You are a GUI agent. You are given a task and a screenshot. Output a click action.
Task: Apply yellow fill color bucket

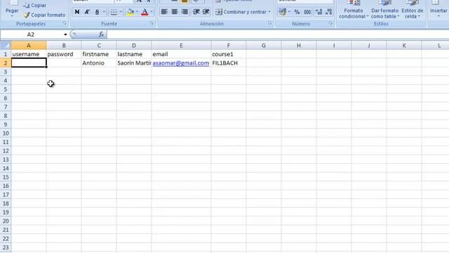130,12
